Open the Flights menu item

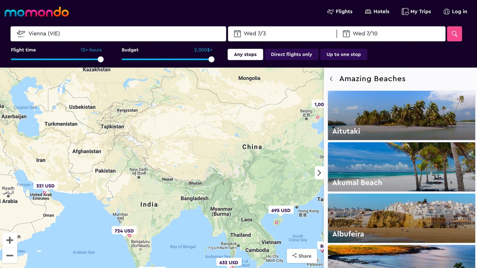340,12
